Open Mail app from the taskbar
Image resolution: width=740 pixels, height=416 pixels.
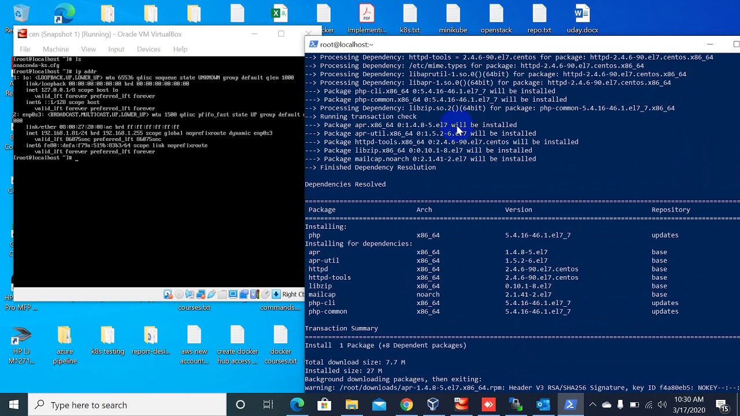coord(379,404)
